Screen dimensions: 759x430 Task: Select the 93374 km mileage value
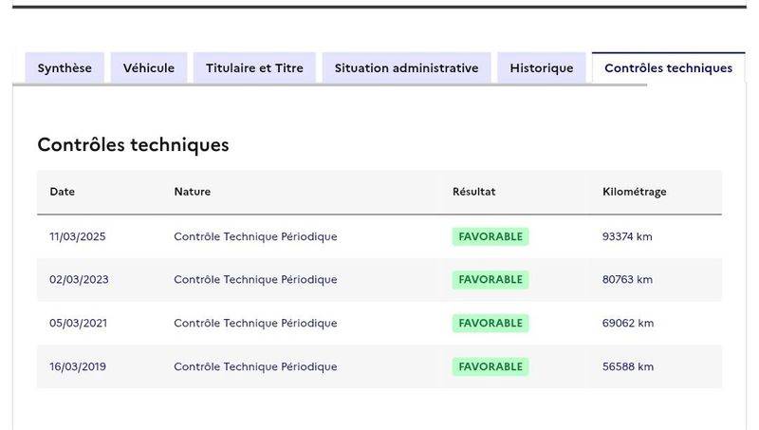[628, 236]
